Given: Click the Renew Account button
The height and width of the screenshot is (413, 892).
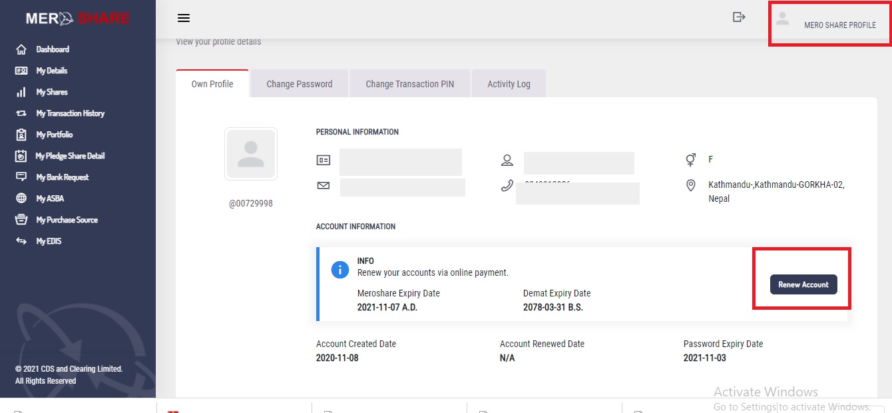Looking at the screenshot, I should click(803, 284).
